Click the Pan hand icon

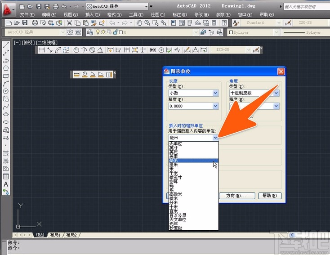(x=140, y=22)
